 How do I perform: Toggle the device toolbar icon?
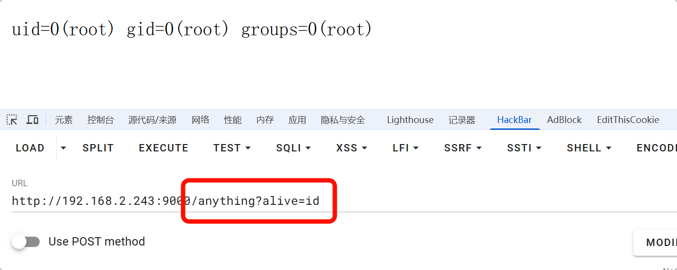tap(32, 120)
